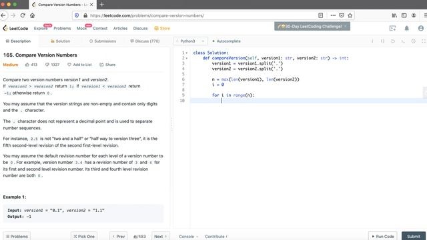Open the LeetCode profile avatar
The height and width of the screenshot is (240, 427).
click(x=421, y=28)
